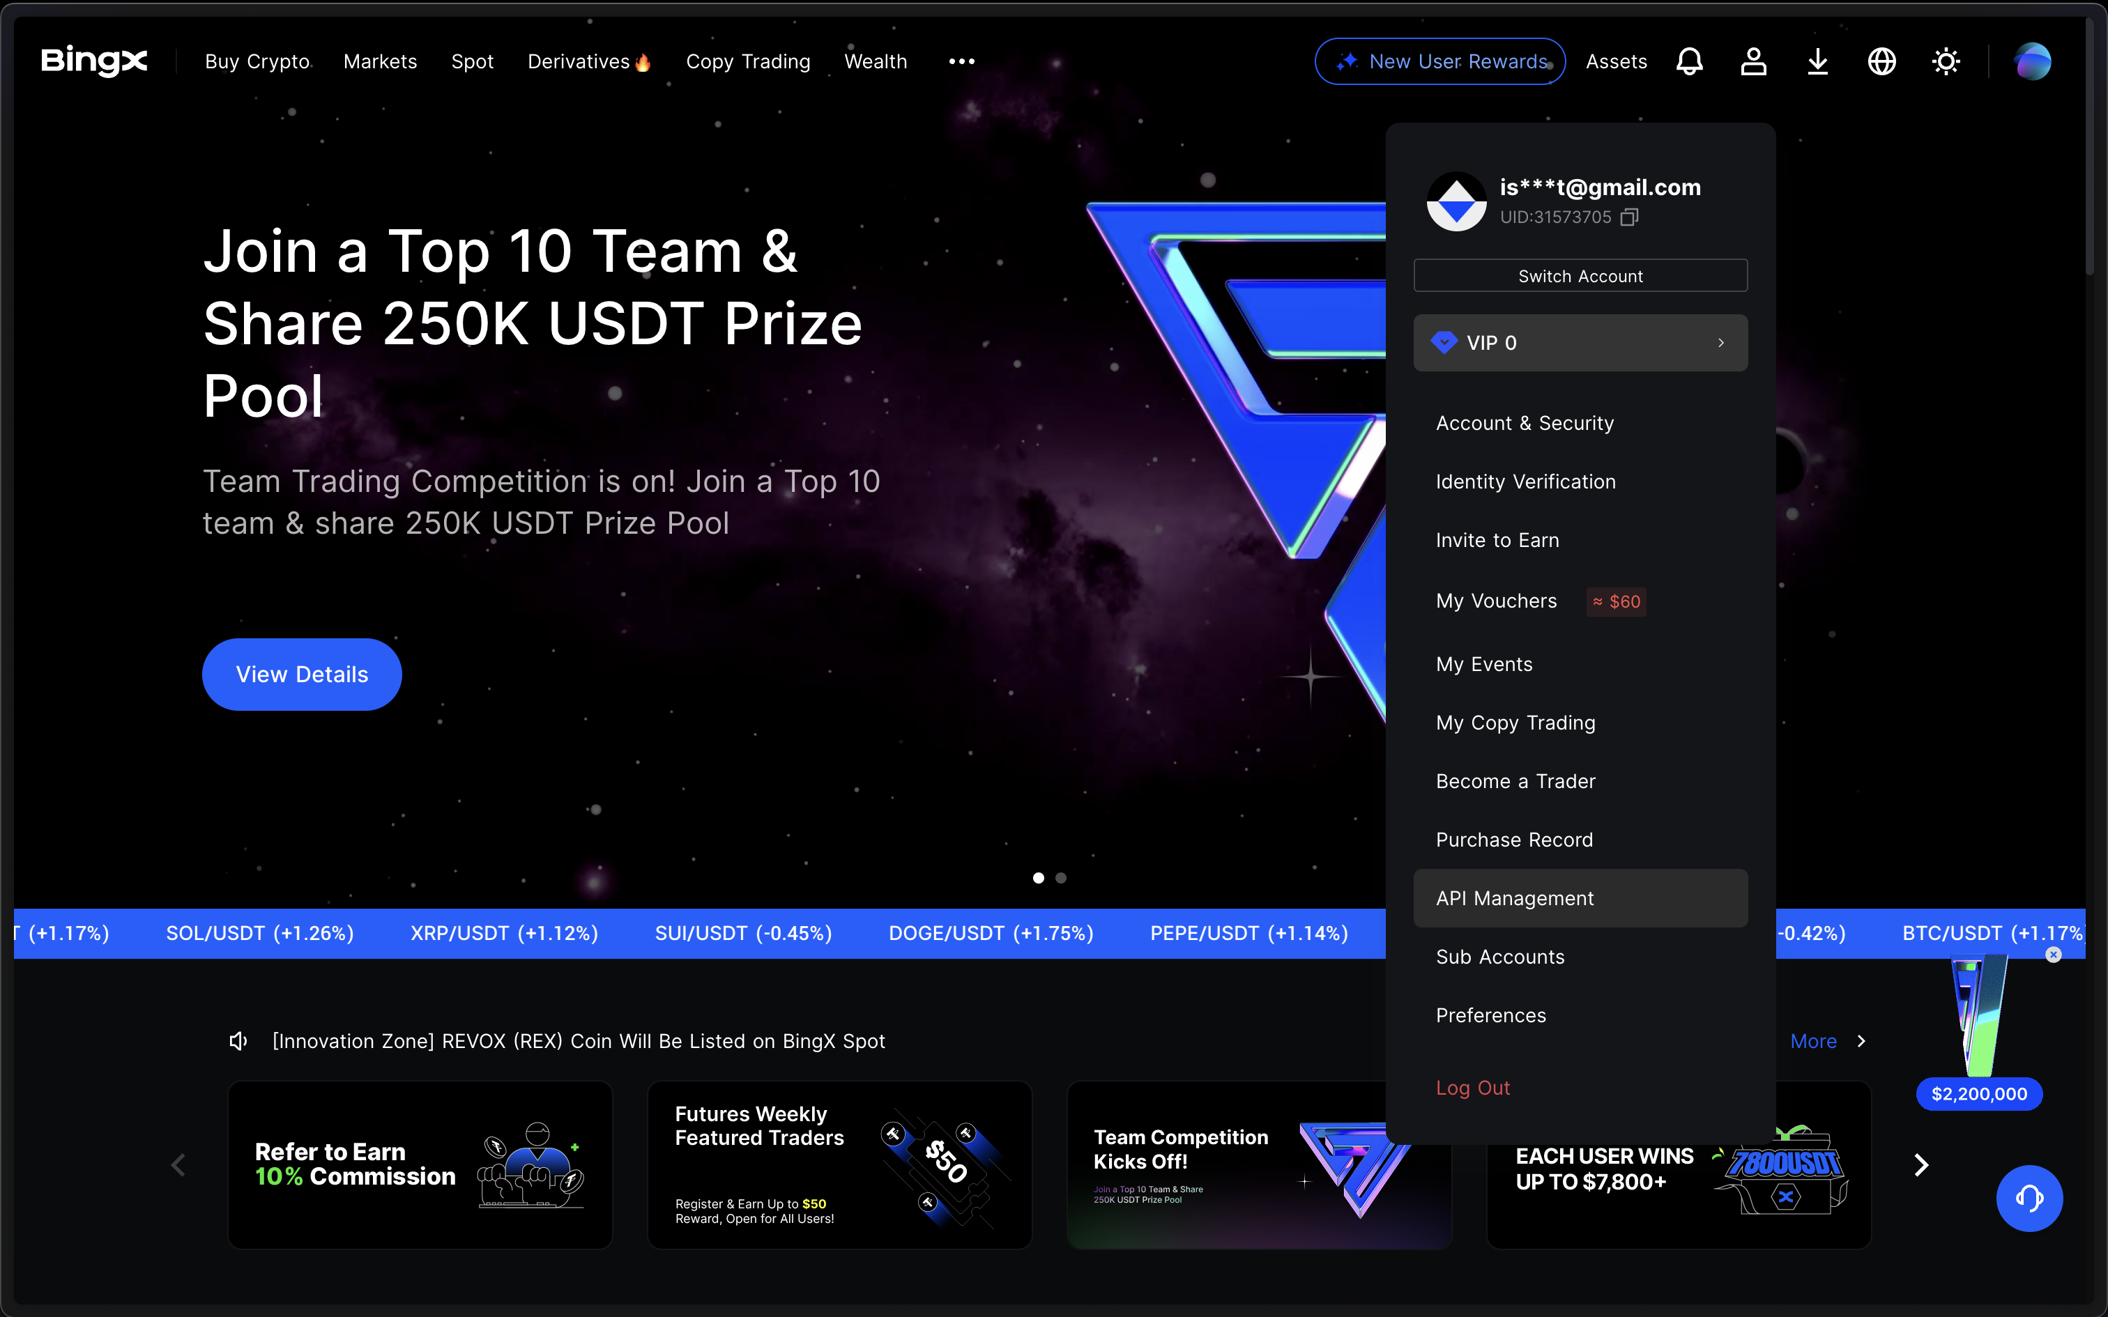
Task: Copy the UID with copy icon
Action: [x=1629, y=217]
